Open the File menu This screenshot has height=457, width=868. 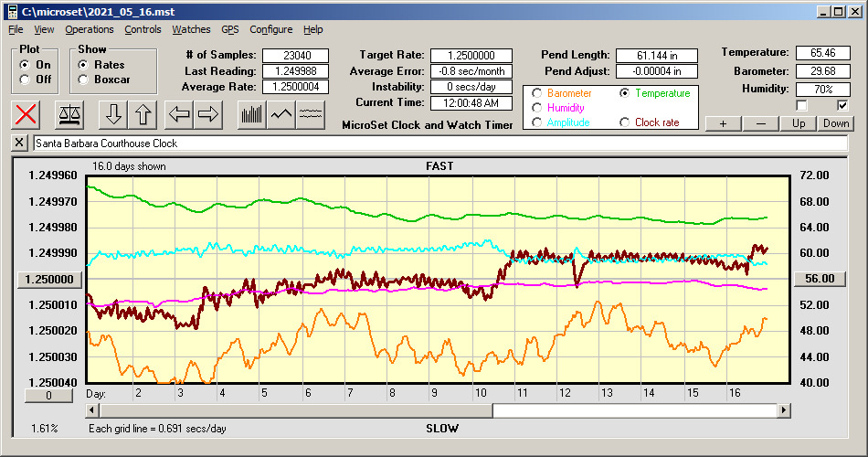pos(16,29)
